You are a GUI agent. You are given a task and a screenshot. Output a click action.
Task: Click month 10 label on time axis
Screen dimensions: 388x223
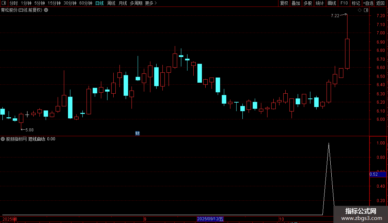(x=281, y=219)
